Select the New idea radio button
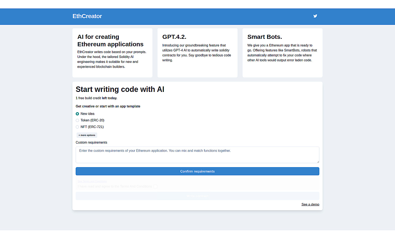Viewport: 395px width, 239px height. 77,114
